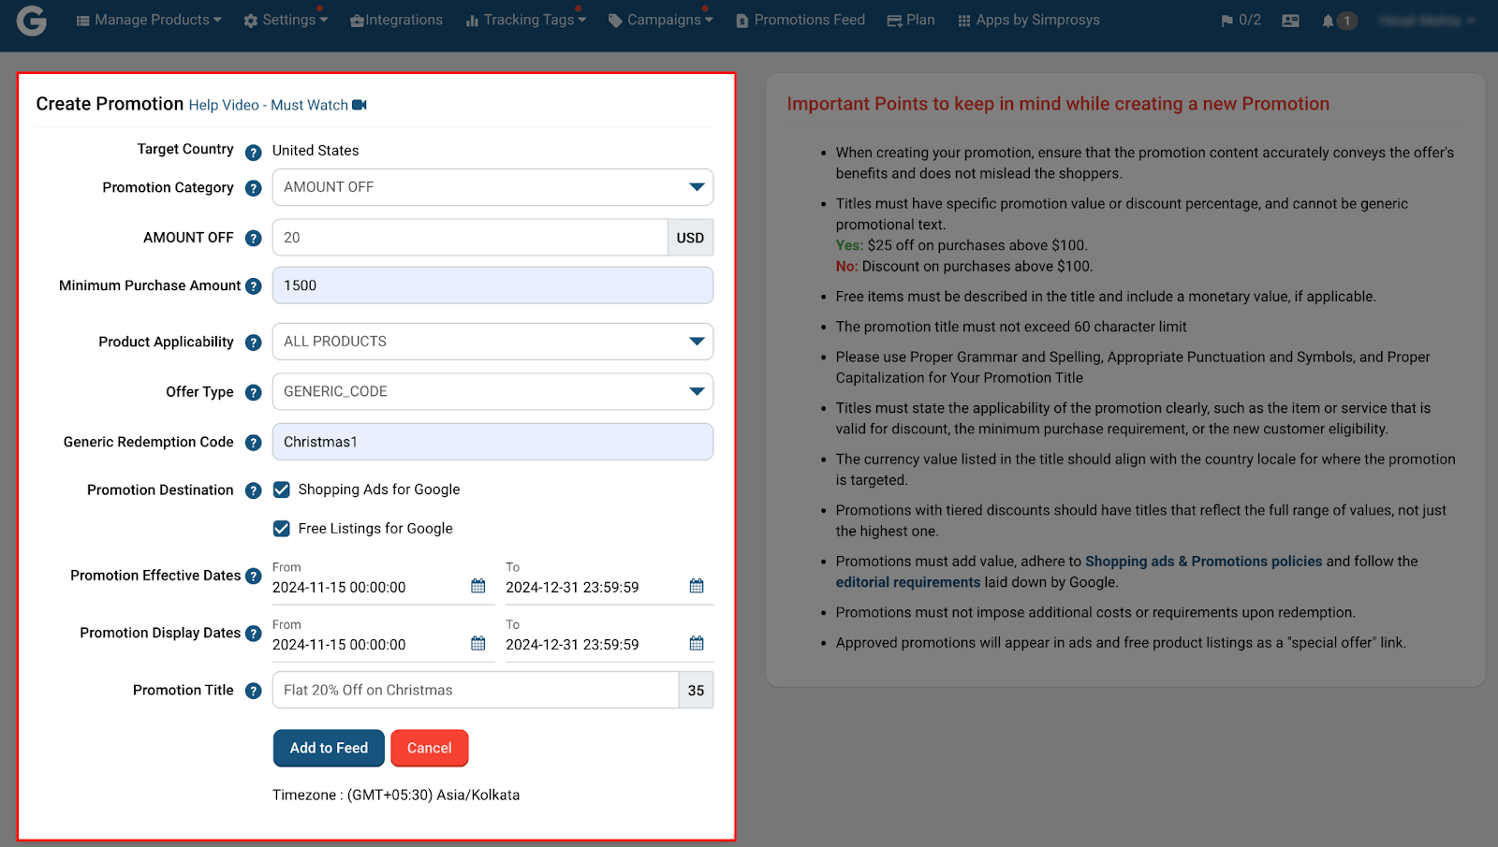Click Effective Dates To date value
Screen dimensions: 1498x847
click(x=572, y=588)
